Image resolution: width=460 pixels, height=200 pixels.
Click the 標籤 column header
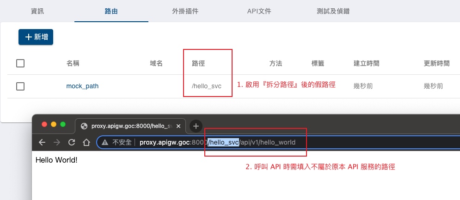(x=318, y=63)
